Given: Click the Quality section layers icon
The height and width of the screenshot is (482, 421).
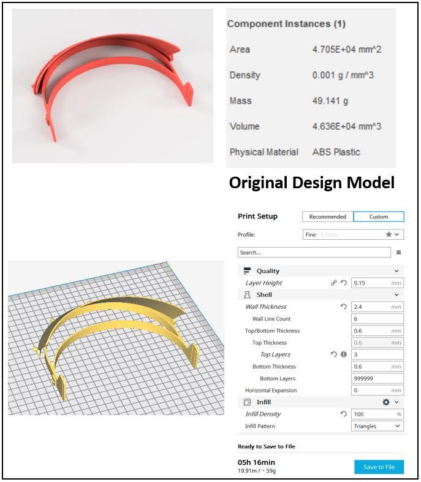Looking at the screenshot, I should [247, 271].
